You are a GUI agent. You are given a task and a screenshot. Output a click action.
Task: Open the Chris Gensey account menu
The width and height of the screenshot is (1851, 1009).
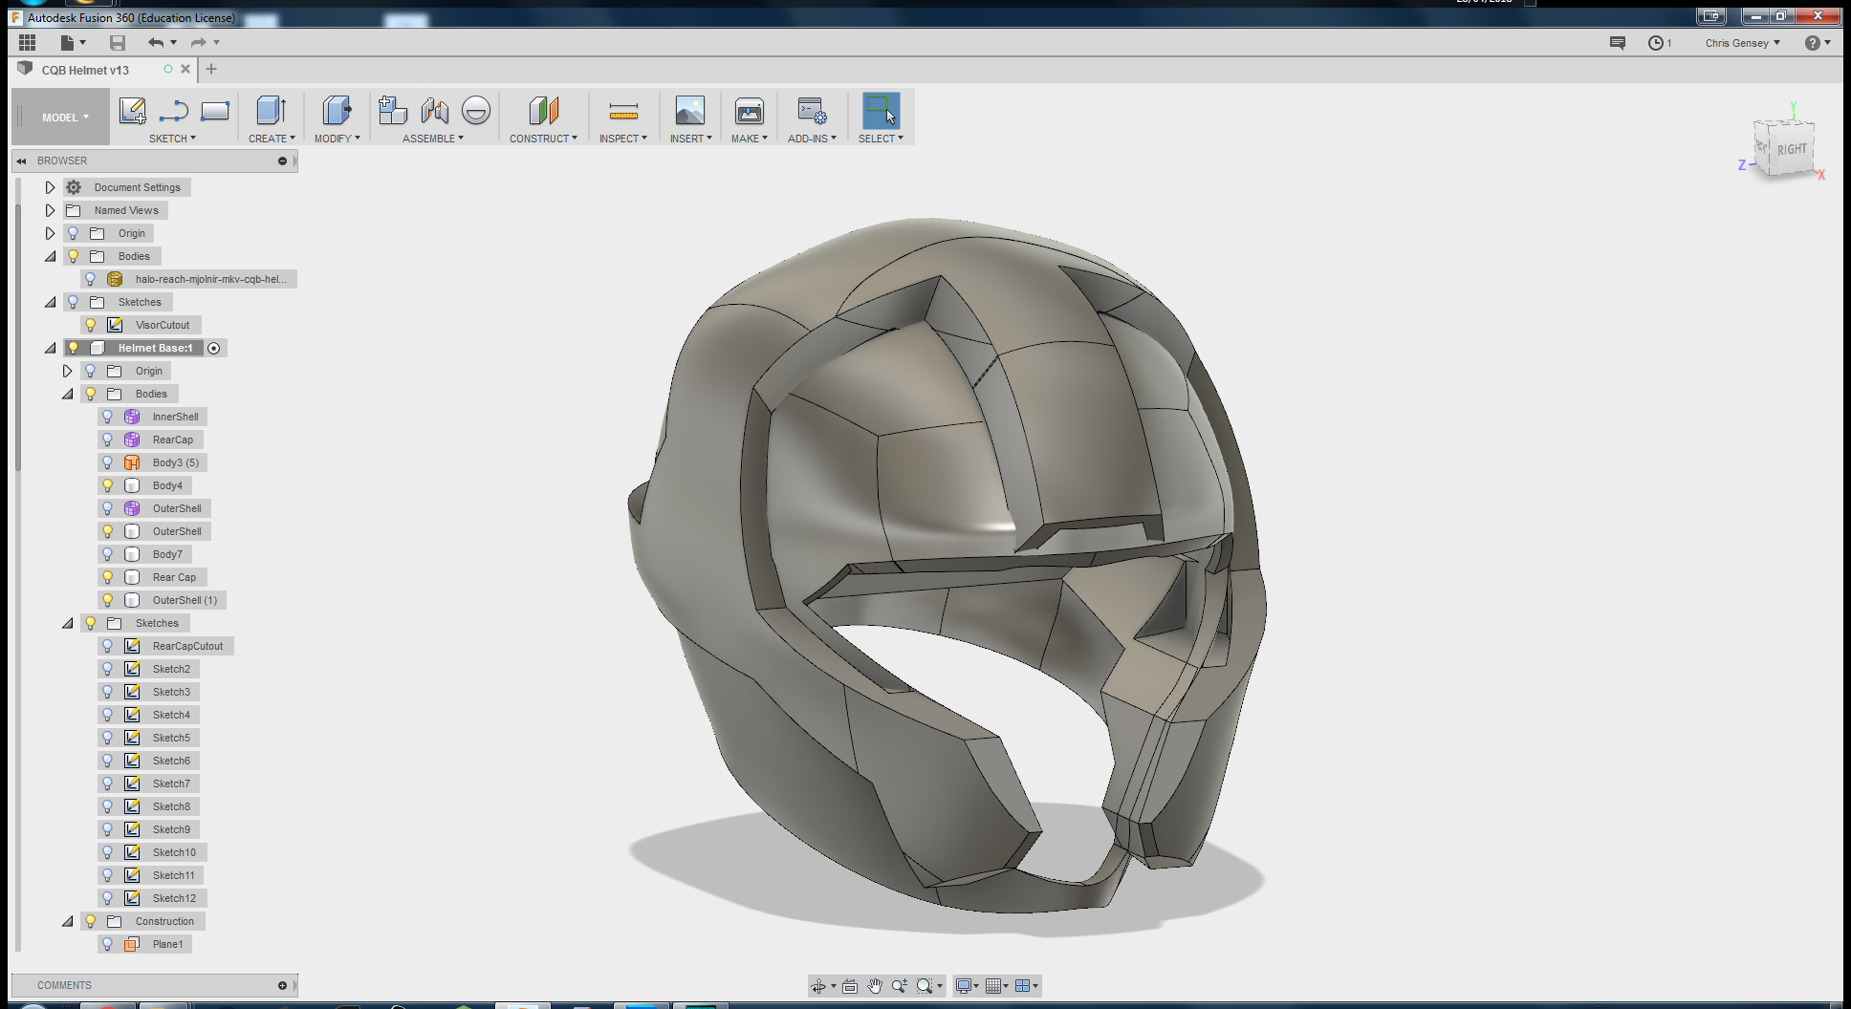tap(1741, 43)
